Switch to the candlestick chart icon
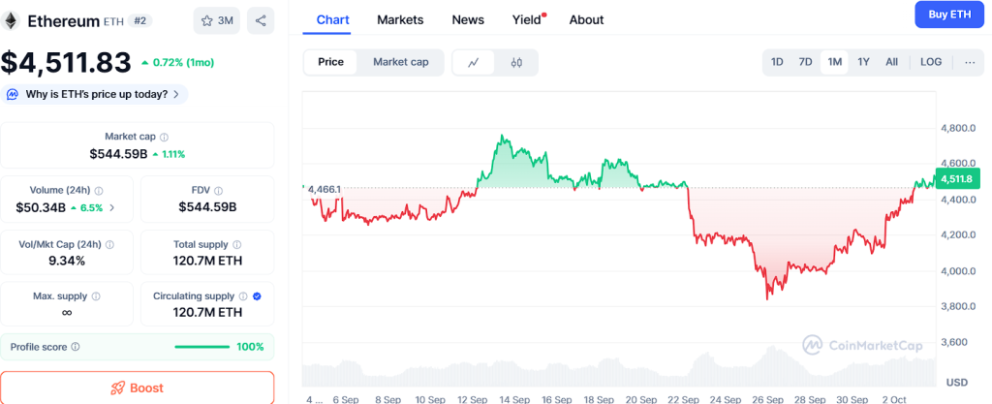This screenshot has width=992, height=404. pos(516,62)
